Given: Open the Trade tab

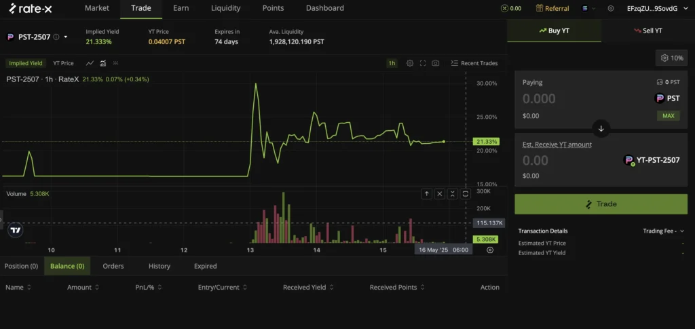Looking at the screenshot, I should tap(141, 8).
